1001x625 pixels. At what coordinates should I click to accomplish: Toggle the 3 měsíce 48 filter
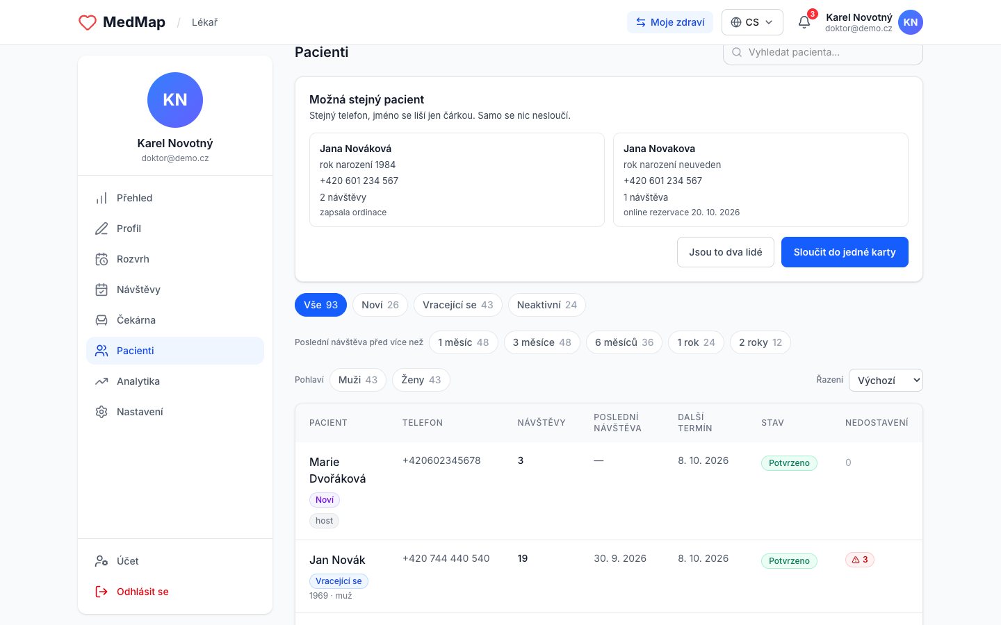tap(542, 342)
